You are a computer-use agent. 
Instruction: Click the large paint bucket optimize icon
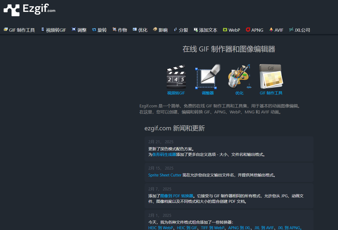point(239,76)
